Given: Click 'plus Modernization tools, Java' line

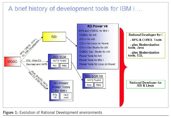Looking at the screenshot, I should tap(144, 46).
